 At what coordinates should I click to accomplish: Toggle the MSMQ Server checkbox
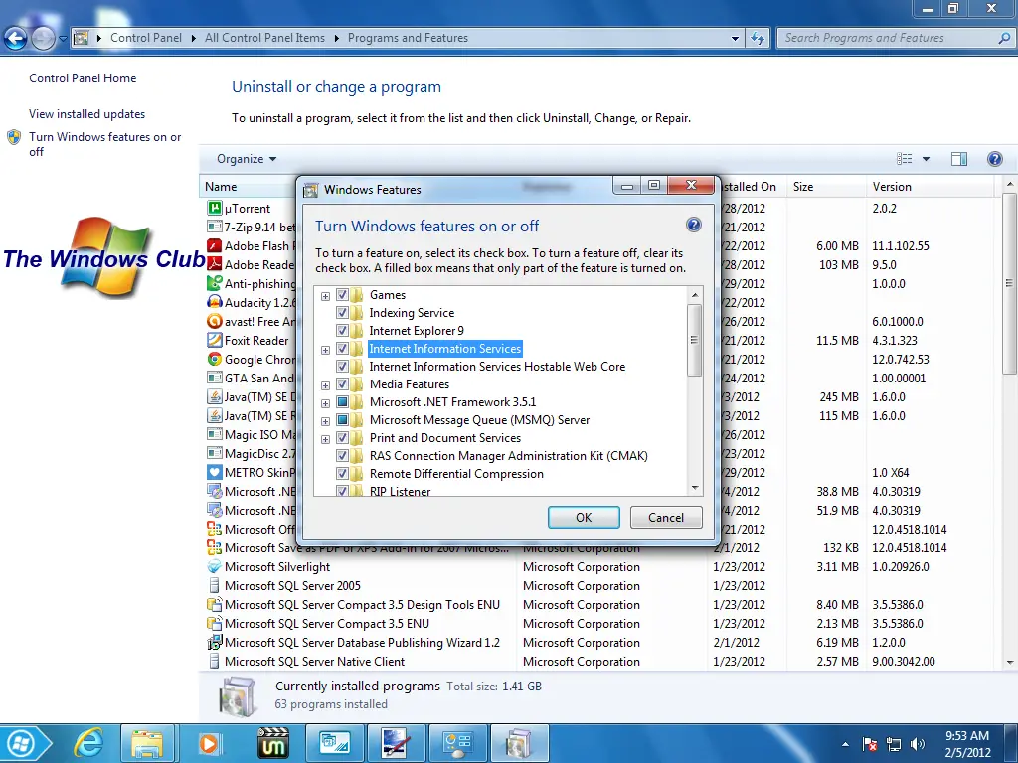pos(342,420)
